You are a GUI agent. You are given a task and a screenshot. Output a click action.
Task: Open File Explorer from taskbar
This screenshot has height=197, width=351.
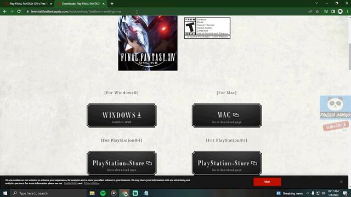pos(92,193)
